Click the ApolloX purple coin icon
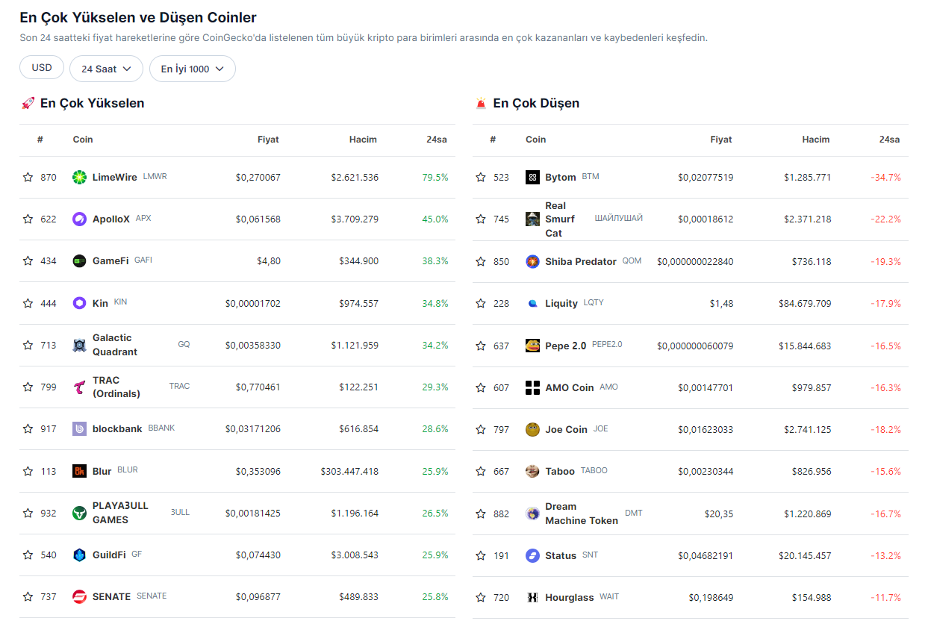Image resolution: width=931 pixels, height=621 pixels. click(x=79, y=219)
